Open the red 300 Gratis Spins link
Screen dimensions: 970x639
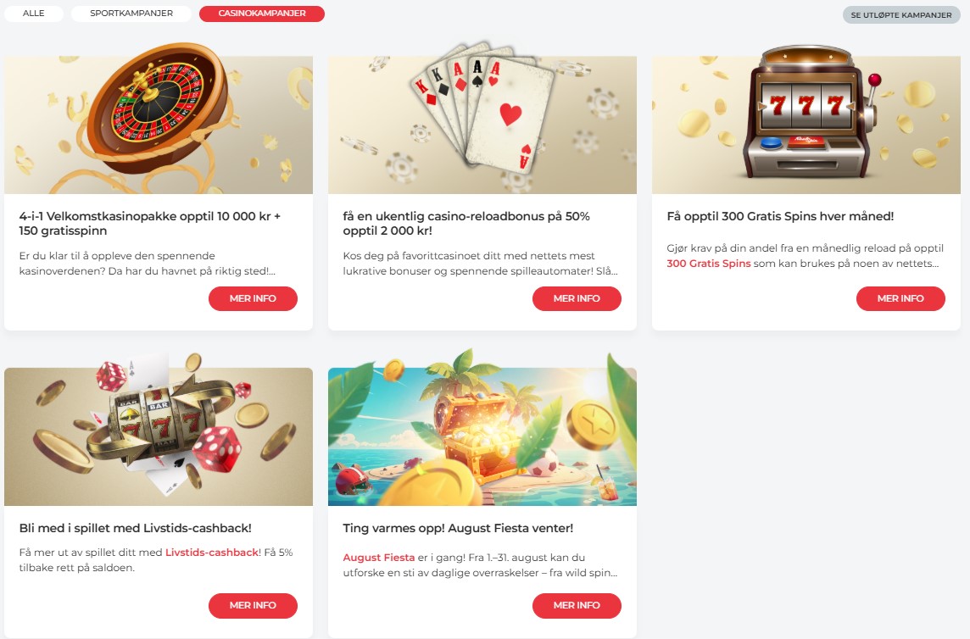pos(708,264)
